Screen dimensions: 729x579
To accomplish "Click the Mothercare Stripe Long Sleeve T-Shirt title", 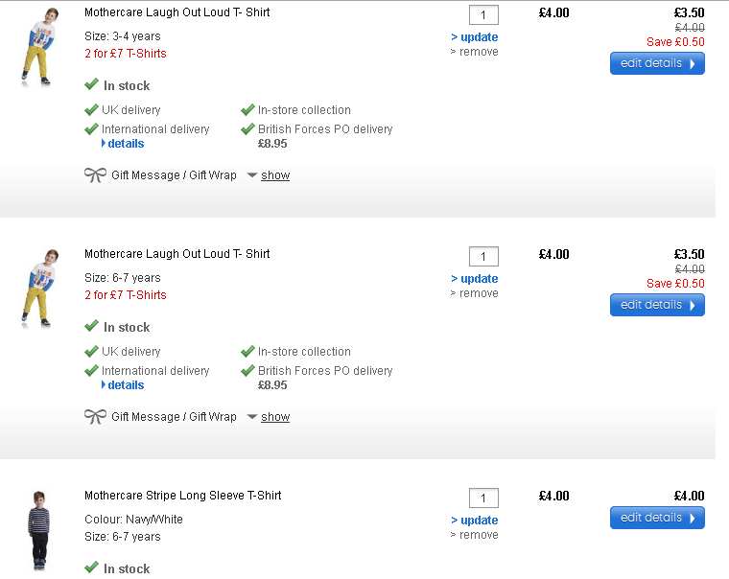I will coord(183,496).
